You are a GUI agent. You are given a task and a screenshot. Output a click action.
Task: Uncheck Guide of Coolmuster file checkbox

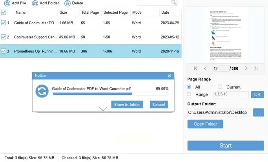coord(4,23)
